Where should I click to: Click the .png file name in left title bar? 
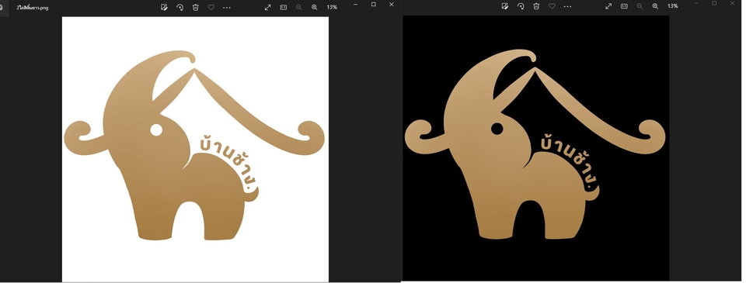[33, 8]
